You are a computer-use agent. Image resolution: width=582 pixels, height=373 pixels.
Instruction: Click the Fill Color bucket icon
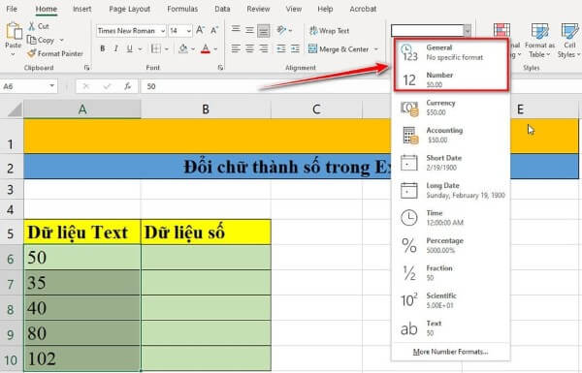(183, 48)
